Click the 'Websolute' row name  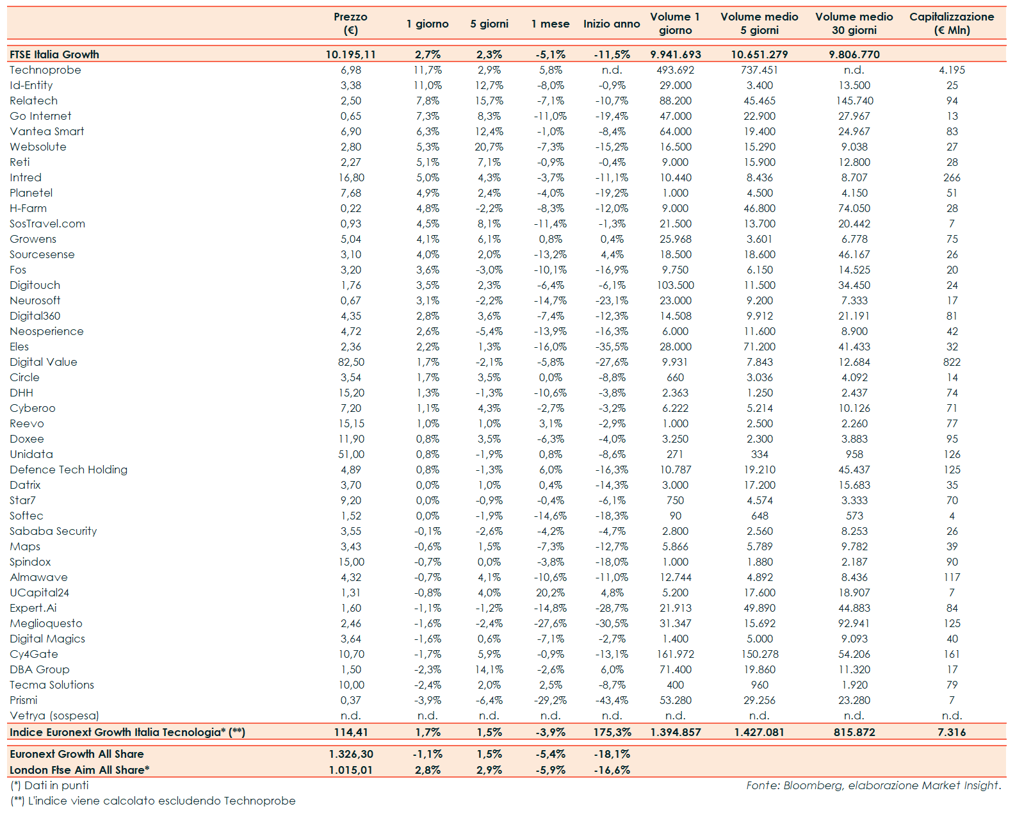coord(38,147)
